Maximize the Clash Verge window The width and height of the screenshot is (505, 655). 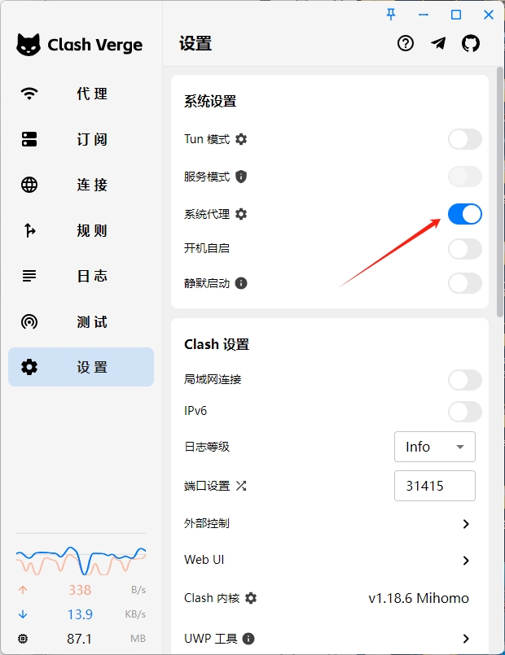pyautogui.click(x=456, y=15)
